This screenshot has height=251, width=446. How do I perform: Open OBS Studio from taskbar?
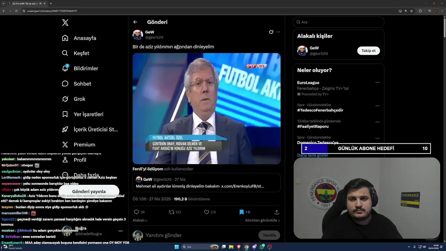[x=270, y=247]
